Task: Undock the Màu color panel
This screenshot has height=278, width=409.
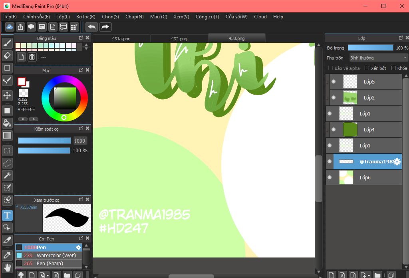Action: point(81,70)
